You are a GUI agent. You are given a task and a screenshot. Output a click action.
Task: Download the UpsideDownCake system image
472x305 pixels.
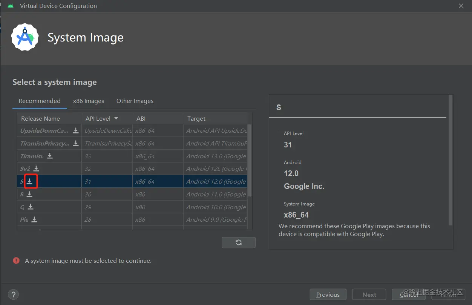click(76, 130)
